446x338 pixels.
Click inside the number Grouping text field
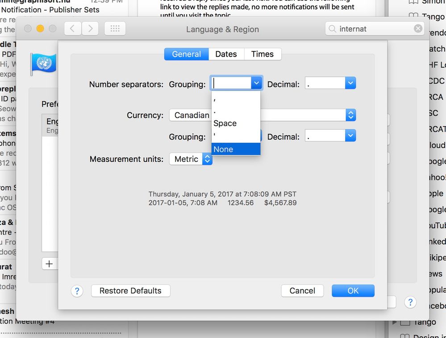(231, 83)
